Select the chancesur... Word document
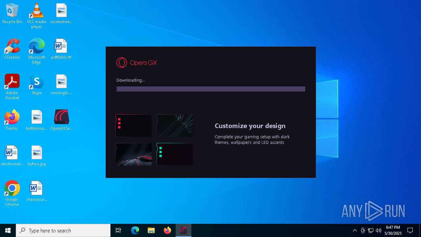Screen dimensions: 421x237 point(37,191)
